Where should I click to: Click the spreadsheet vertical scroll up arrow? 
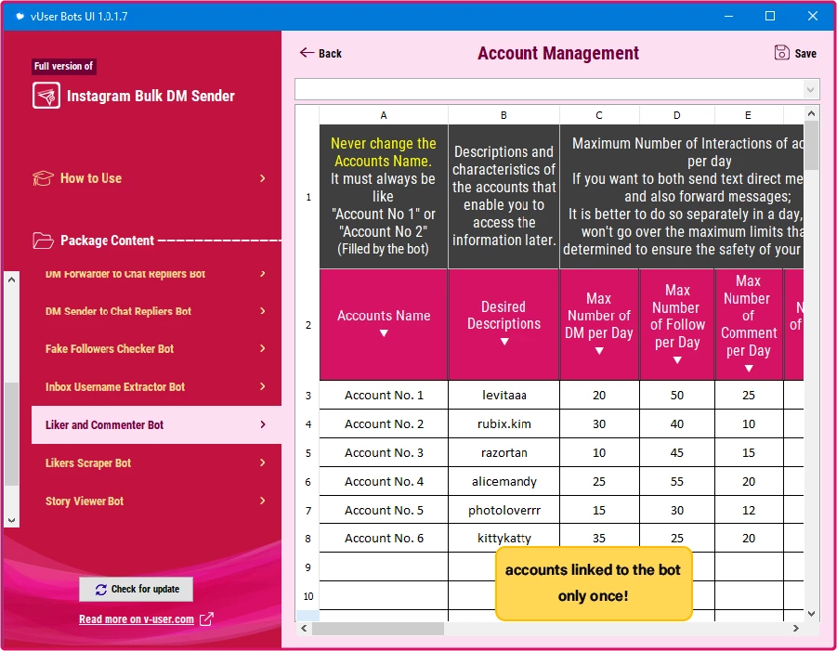[x=811, y=113]
